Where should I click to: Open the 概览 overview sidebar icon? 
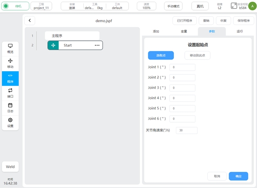coord(10,48)
